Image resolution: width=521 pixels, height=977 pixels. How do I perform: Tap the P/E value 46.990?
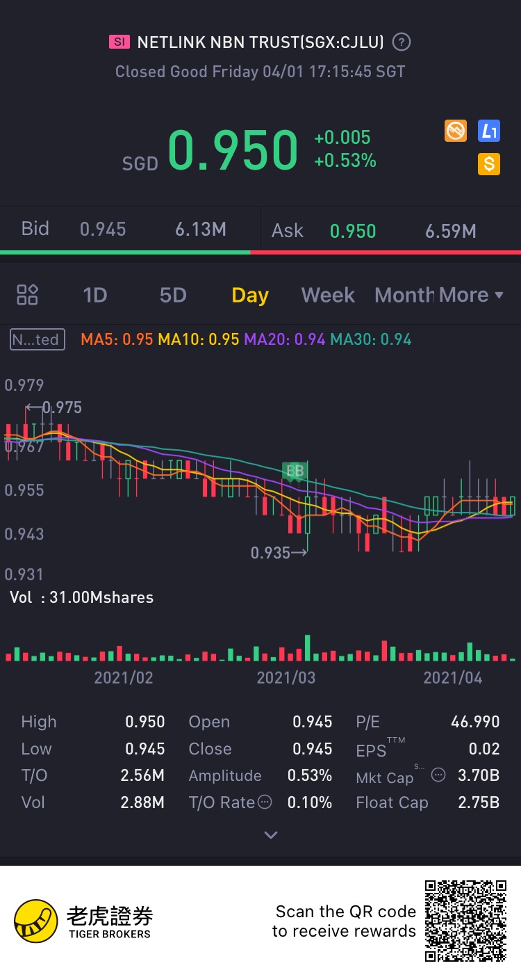[475, 722]
